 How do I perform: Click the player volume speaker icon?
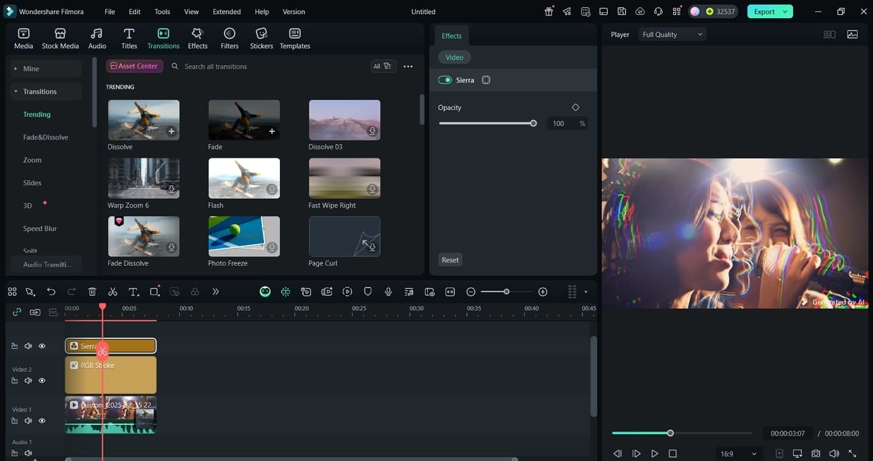point(834,454)
